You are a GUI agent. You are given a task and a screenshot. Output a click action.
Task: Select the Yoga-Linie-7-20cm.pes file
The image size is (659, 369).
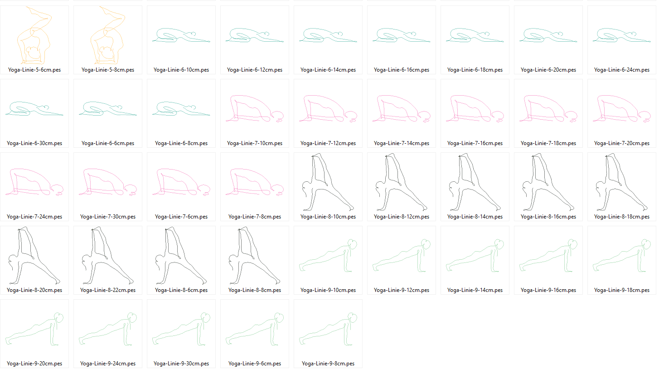622,113
